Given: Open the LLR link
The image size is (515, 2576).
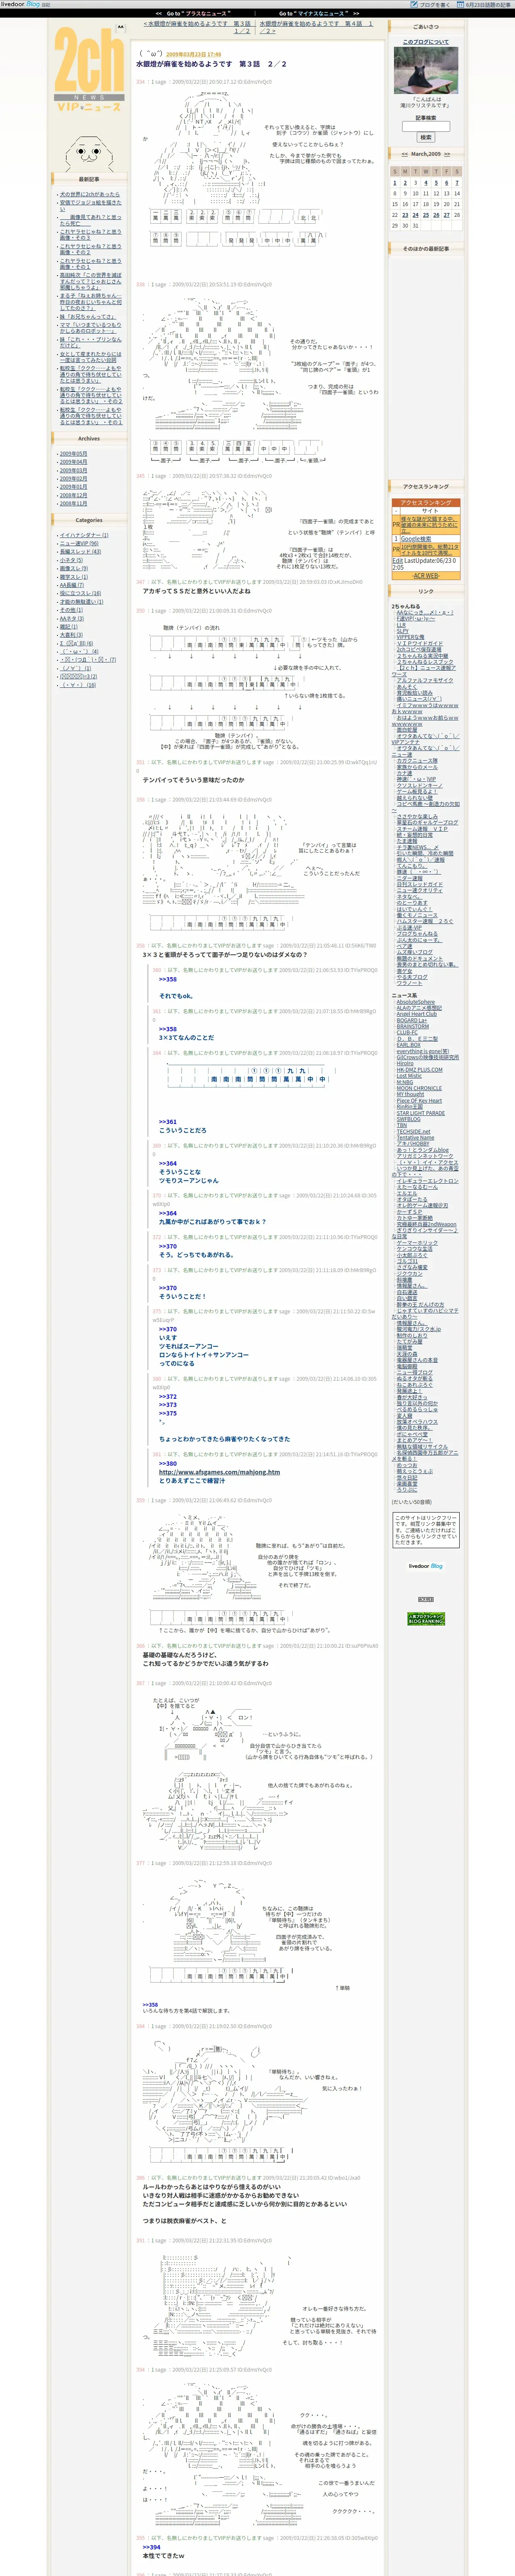Looking at the screenshot, I should click(401, 625).
